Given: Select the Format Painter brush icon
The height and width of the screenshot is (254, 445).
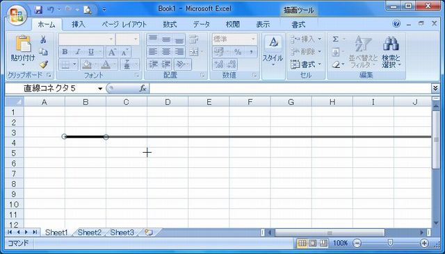Looking at the screenshot, I should click(43, 65).
